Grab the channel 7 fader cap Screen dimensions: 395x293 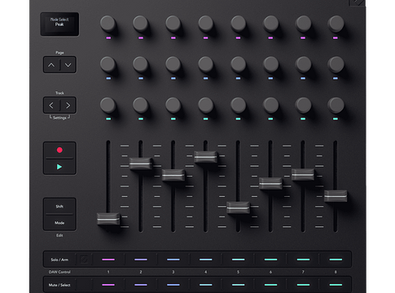(303, 174)
